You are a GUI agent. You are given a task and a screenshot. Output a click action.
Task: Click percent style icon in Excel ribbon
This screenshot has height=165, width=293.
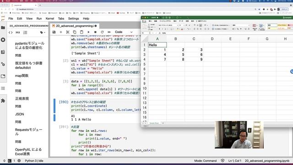tap(238, 29)
